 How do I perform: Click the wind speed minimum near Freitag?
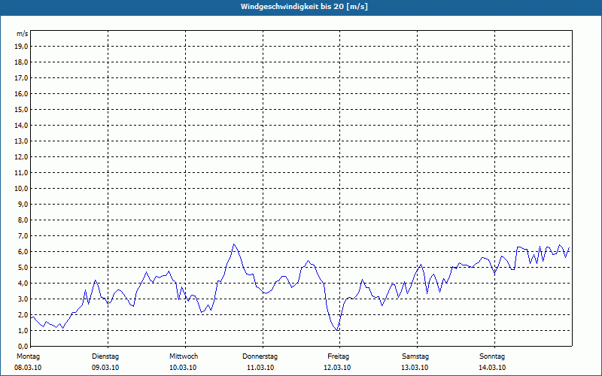(336, 330)
